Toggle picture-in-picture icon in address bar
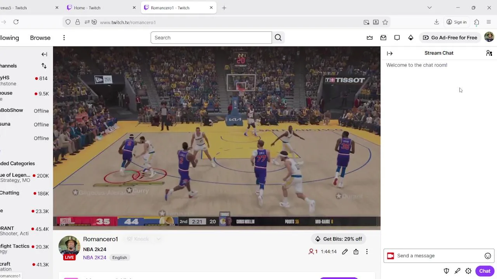 click(x=366, y=22)
